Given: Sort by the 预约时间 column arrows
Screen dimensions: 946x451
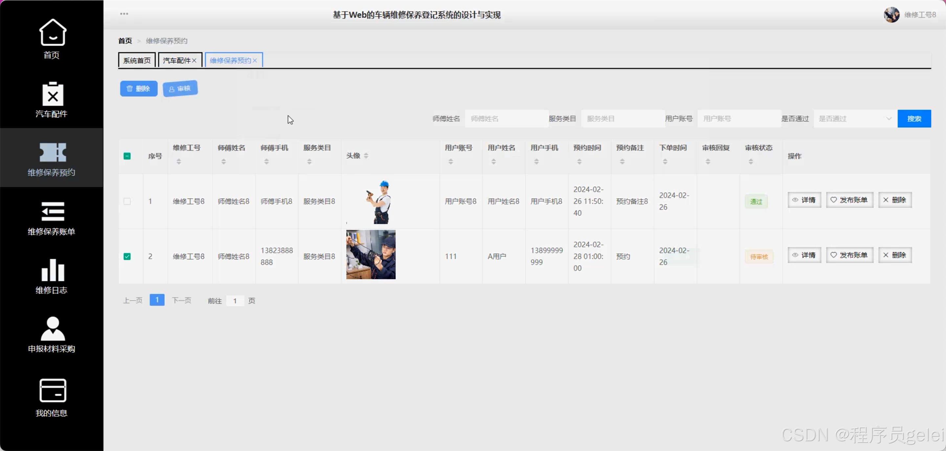Looking at the screenshot, I should coord(579,161).
